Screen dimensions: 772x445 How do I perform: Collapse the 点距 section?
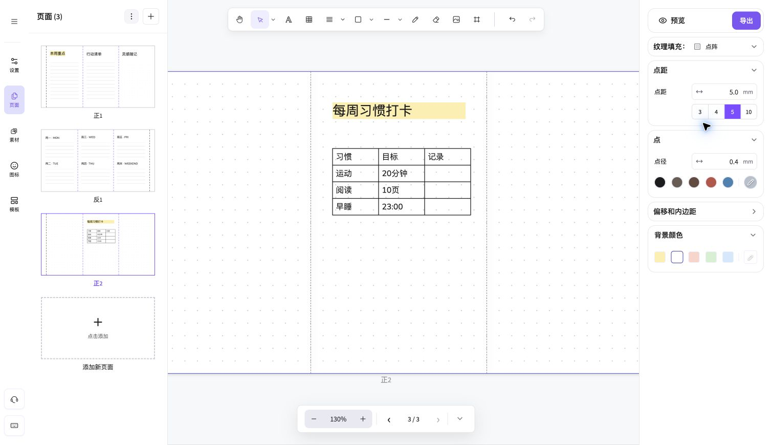[x=754, y=70]
